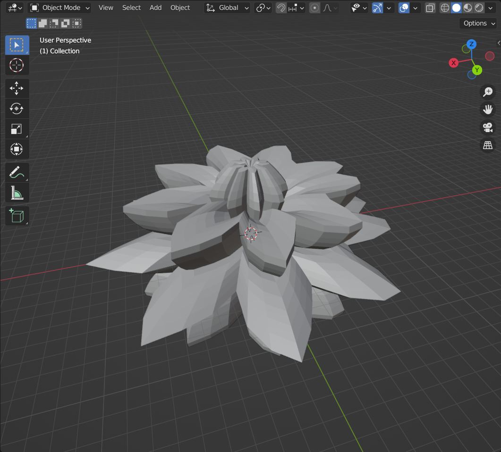The height and width of the screenshot is (452, 501).
Task: Open the Object Mode dropdown
Action: (x=59, y=8)
